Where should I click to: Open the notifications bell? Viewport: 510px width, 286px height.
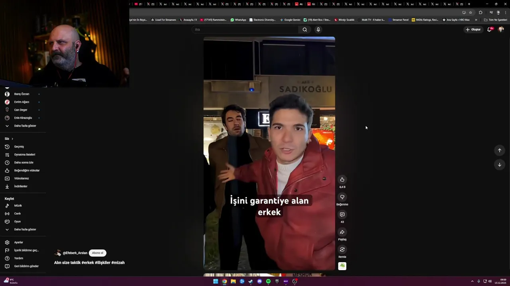coord(490,29)
